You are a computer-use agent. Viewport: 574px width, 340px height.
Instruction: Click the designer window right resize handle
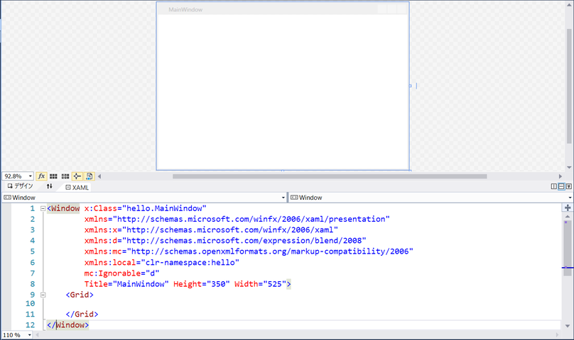point(411,86)
